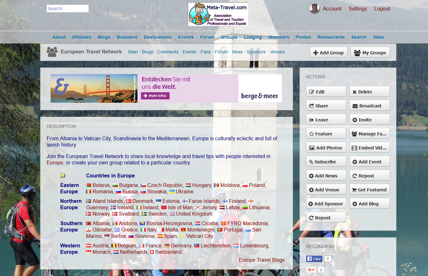Share the group
428x276 pixels.
(326, 105)
